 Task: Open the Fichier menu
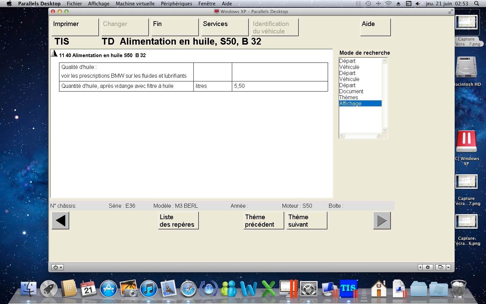coord(74,3)
